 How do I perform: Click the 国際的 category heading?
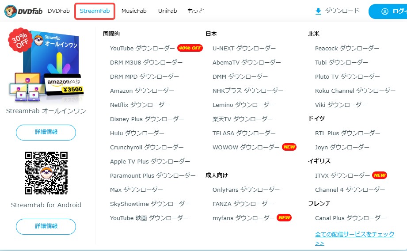click(111, 34)
